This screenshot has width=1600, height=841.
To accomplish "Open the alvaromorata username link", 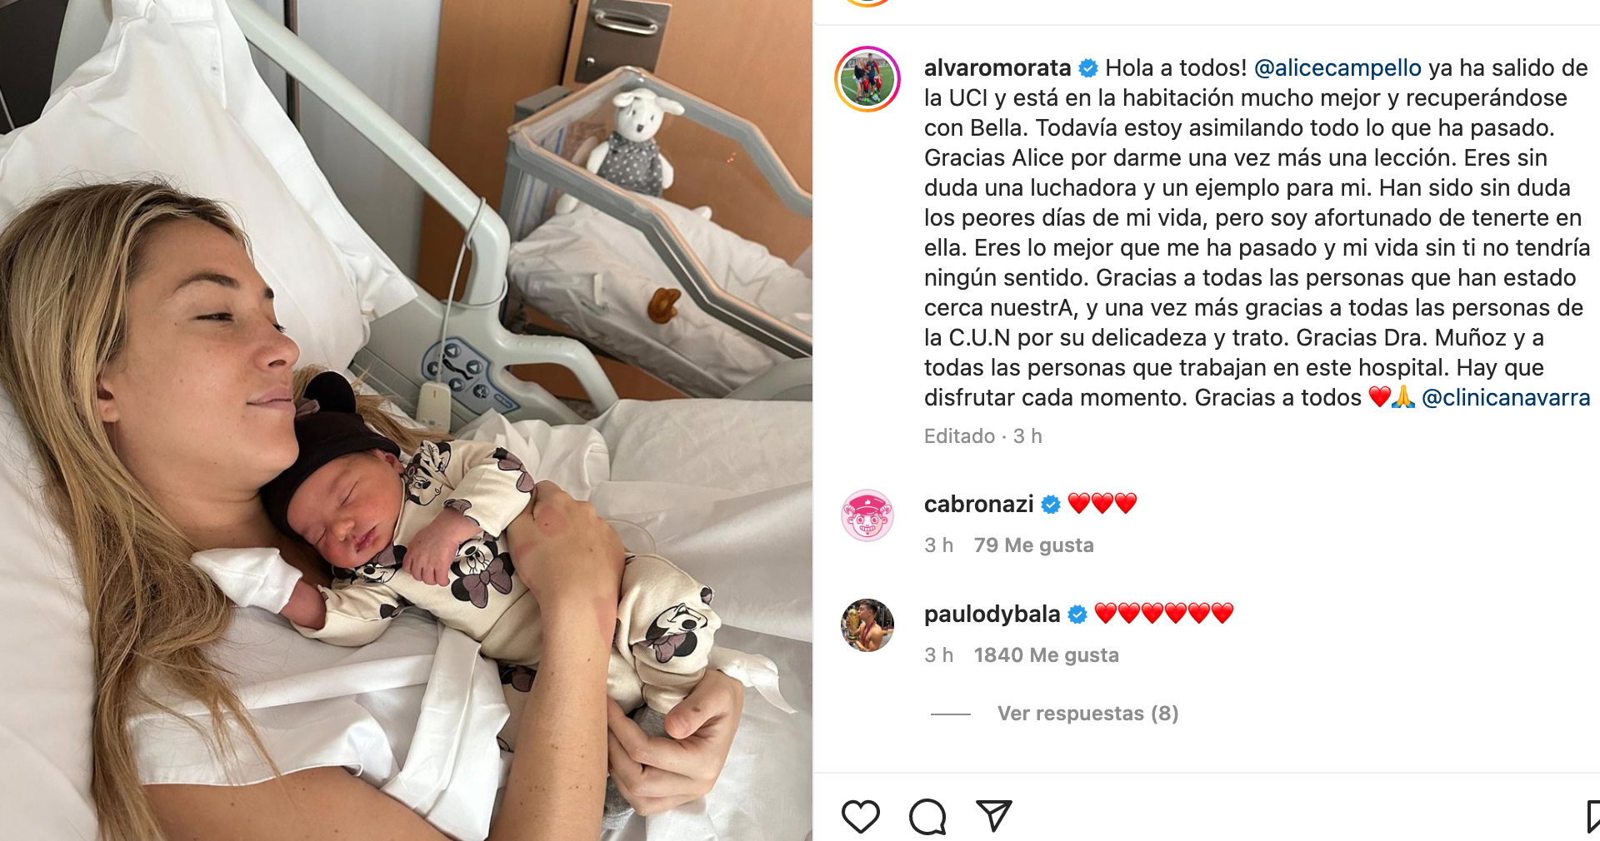I will click(997, 67).
